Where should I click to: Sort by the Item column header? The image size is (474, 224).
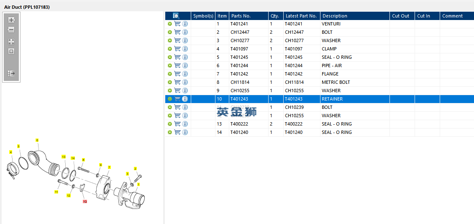click(222, 16)
